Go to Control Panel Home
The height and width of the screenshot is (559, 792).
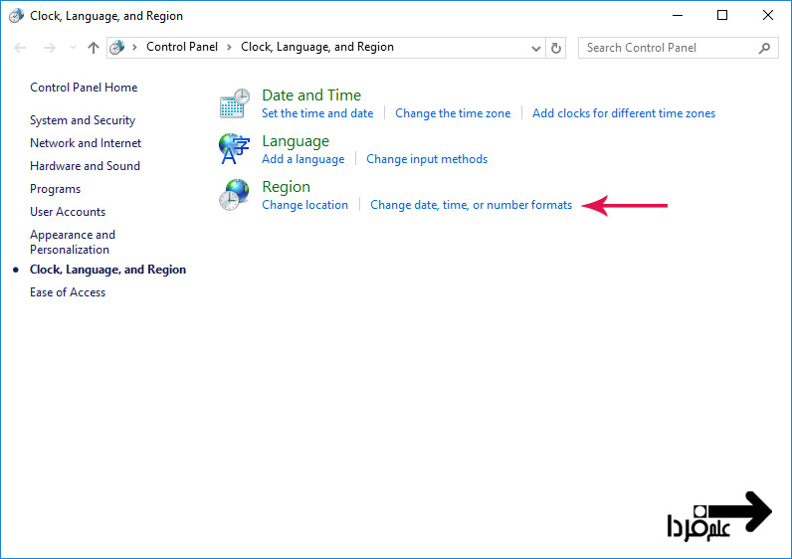tap(84, 88)
